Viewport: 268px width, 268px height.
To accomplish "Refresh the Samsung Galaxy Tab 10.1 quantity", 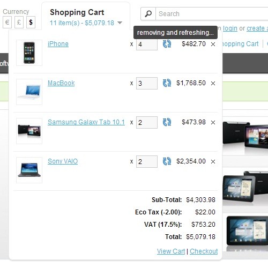I will pos(167,122).
